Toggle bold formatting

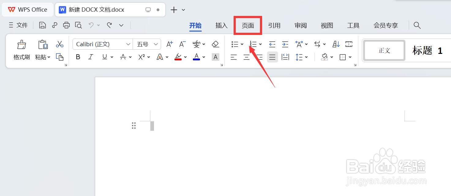tap(78, 57)
